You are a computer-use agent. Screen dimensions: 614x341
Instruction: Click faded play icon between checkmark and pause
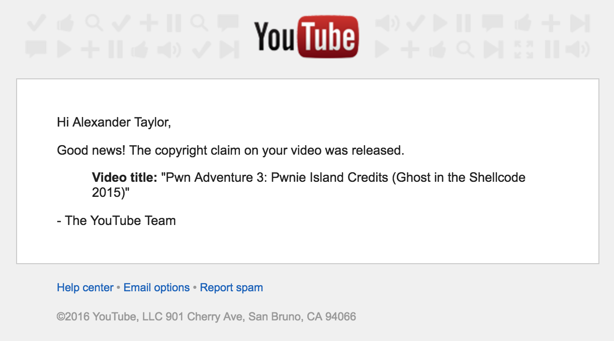[440, 23]
